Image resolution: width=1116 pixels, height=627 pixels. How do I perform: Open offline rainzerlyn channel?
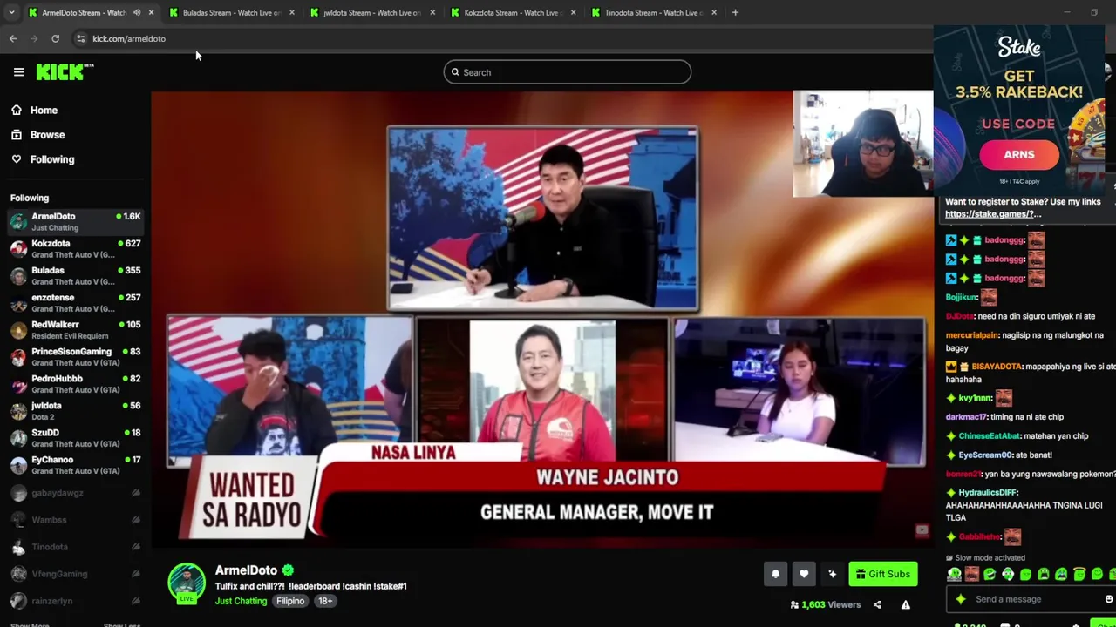coord(76,601)
